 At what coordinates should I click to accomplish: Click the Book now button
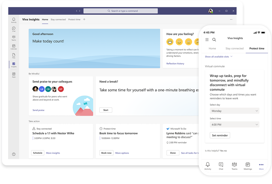click(x=106, y=153)
